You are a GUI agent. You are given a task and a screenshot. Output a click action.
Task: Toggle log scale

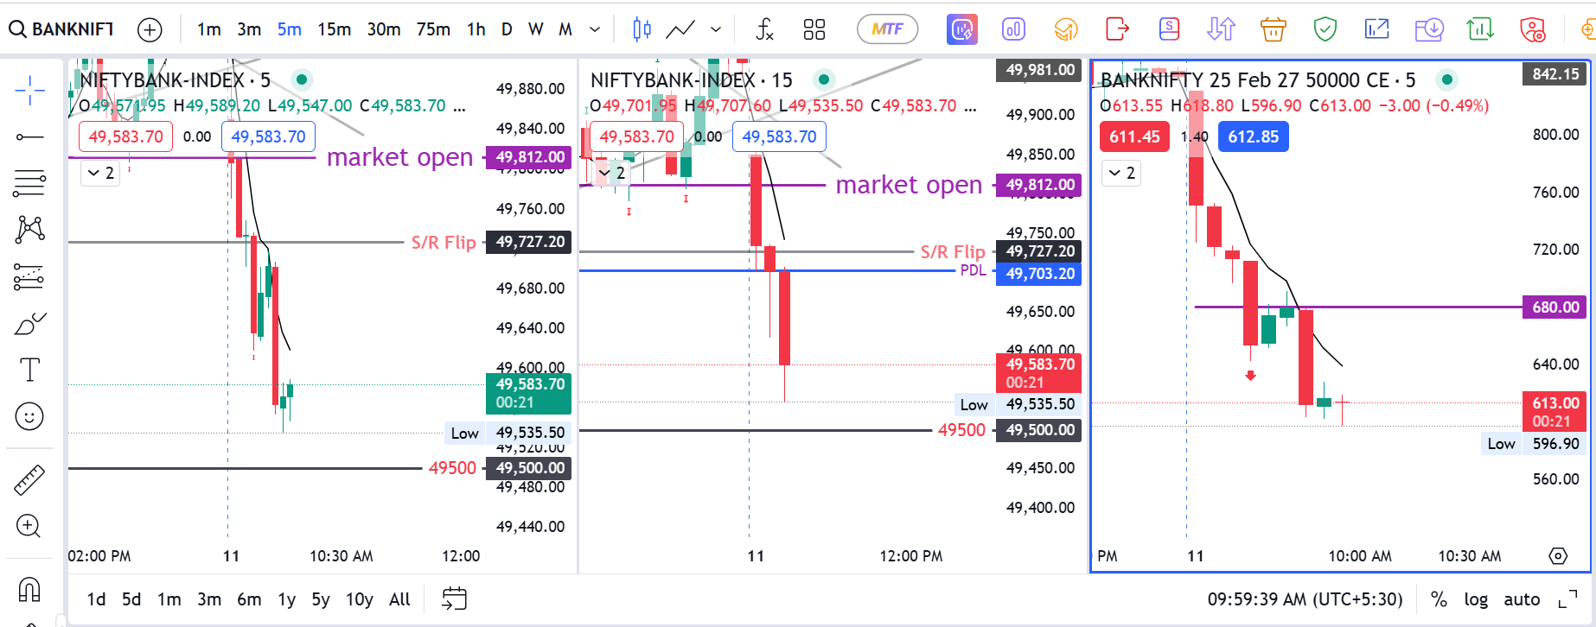[x=1476, y=599]
